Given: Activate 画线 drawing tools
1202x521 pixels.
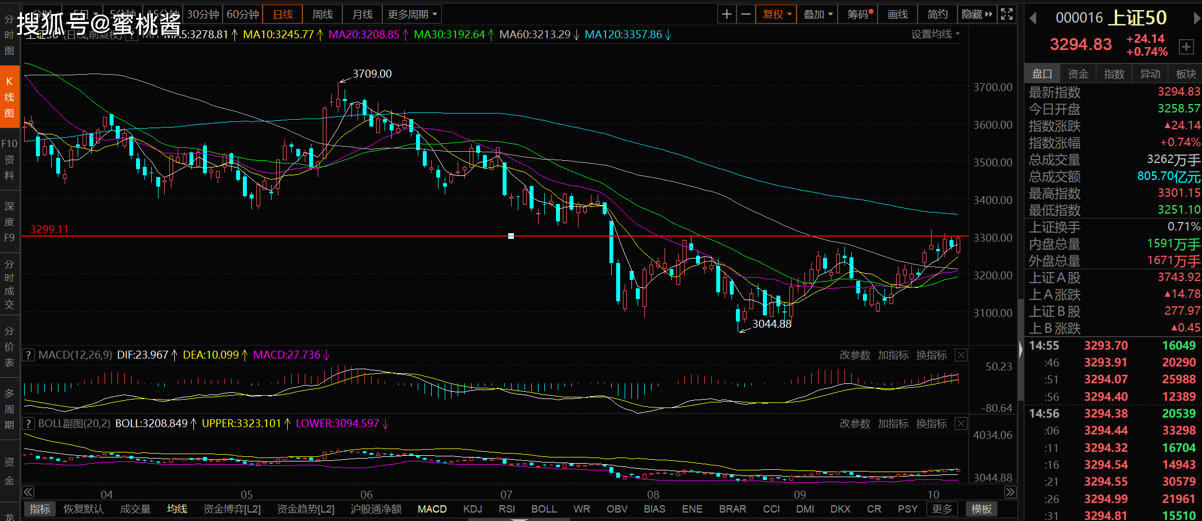Looking at the screenshot, I should coord(898,14).
